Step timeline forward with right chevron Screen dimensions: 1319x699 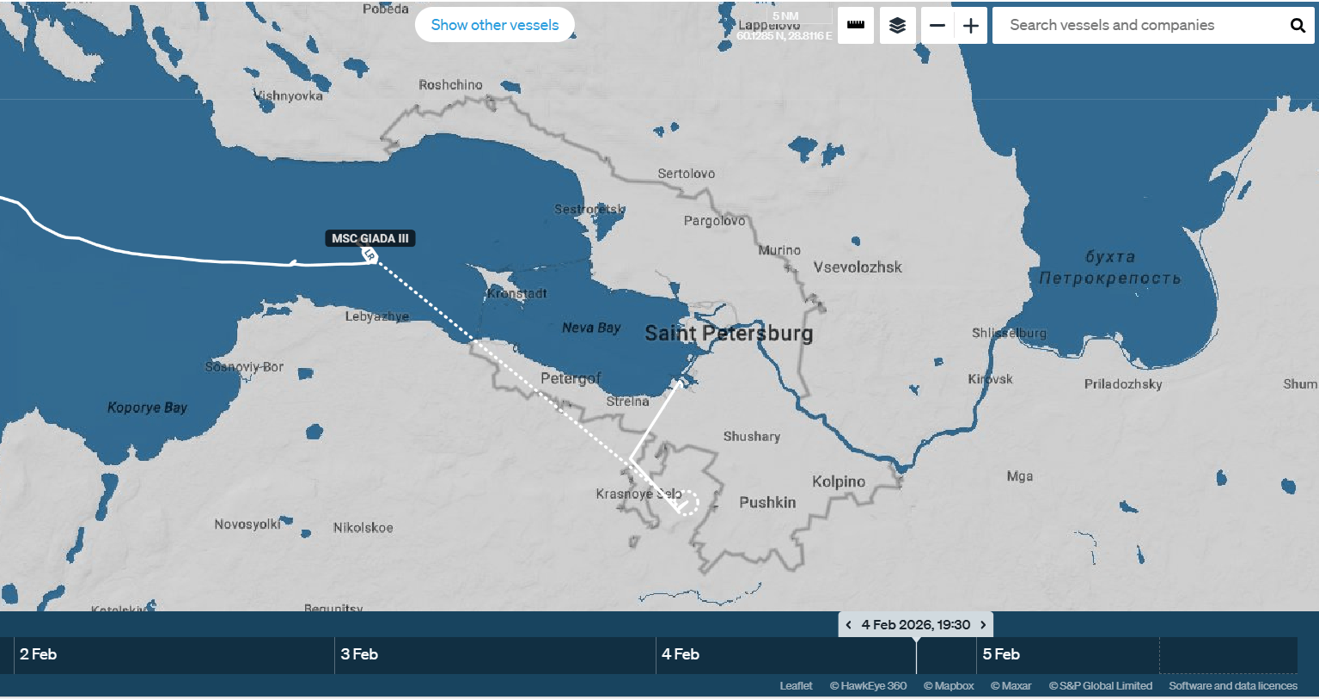click(983, 625)
